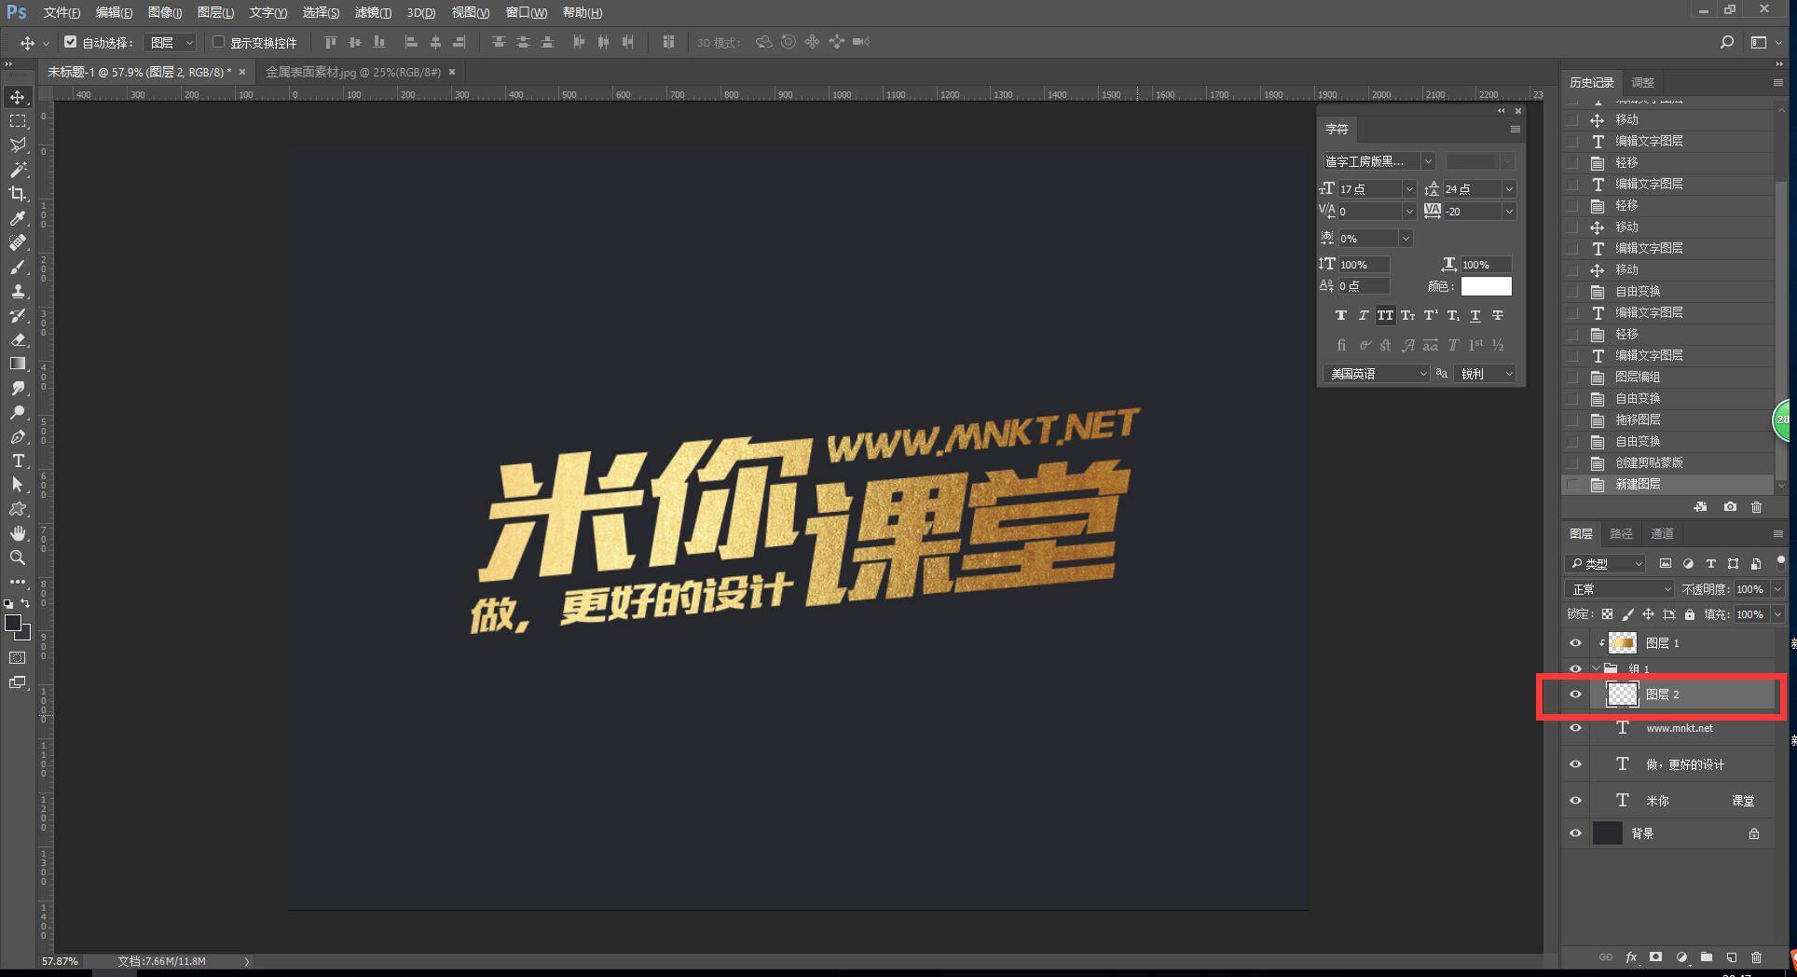1797x977 pixels.
Task: Open the language 美国英语 dropdown
Action: tap(1377, 374)
